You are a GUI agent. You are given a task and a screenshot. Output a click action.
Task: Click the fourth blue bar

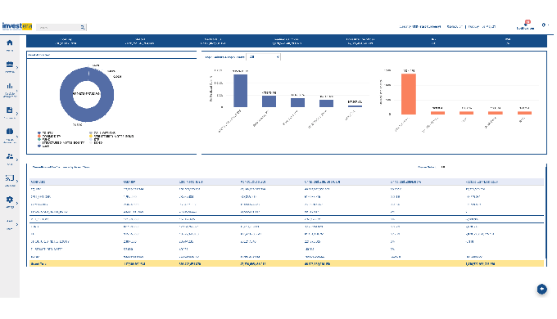[326, 103]
